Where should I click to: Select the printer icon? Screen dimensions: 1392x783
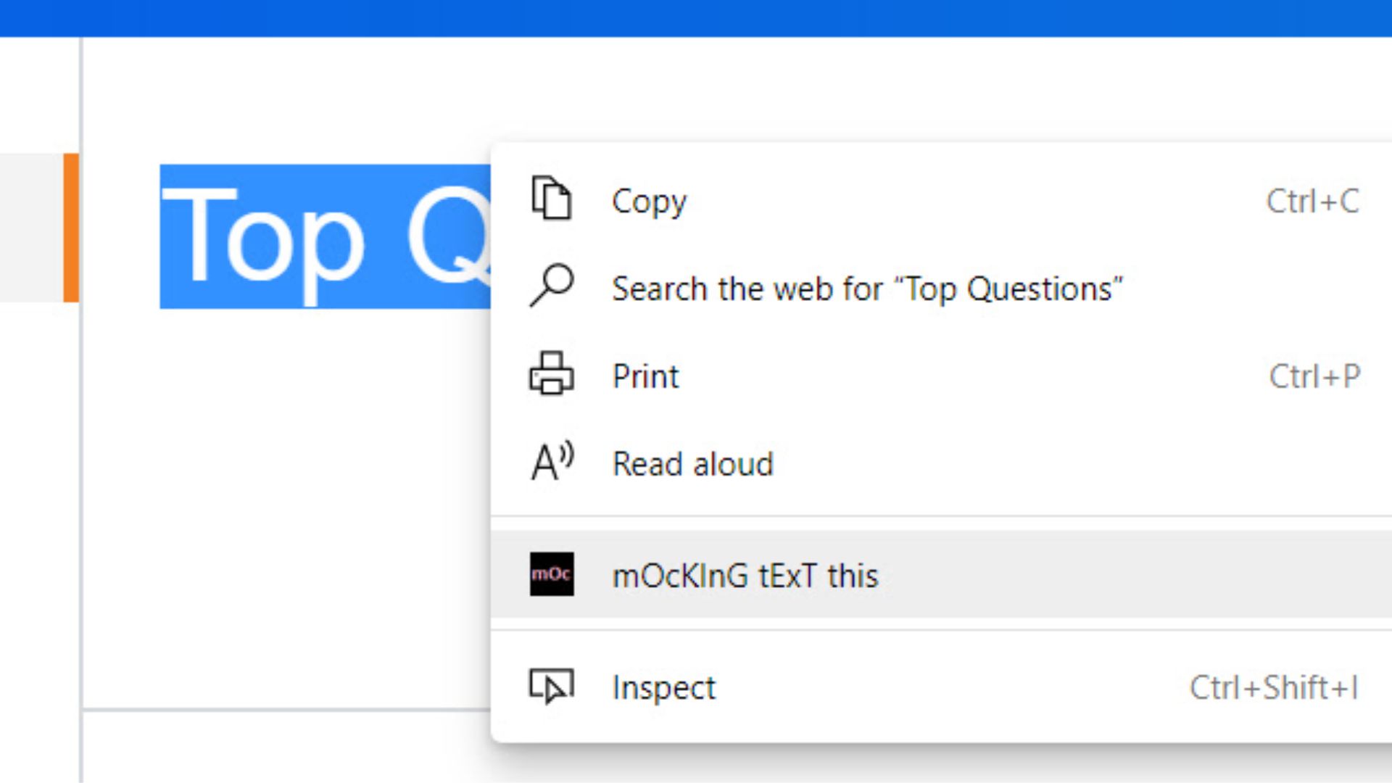point(552,376)
